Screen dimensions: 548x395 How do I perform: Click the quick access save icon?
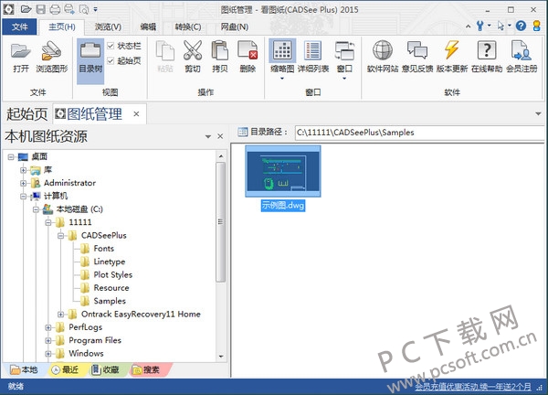(x=41, y=9)
